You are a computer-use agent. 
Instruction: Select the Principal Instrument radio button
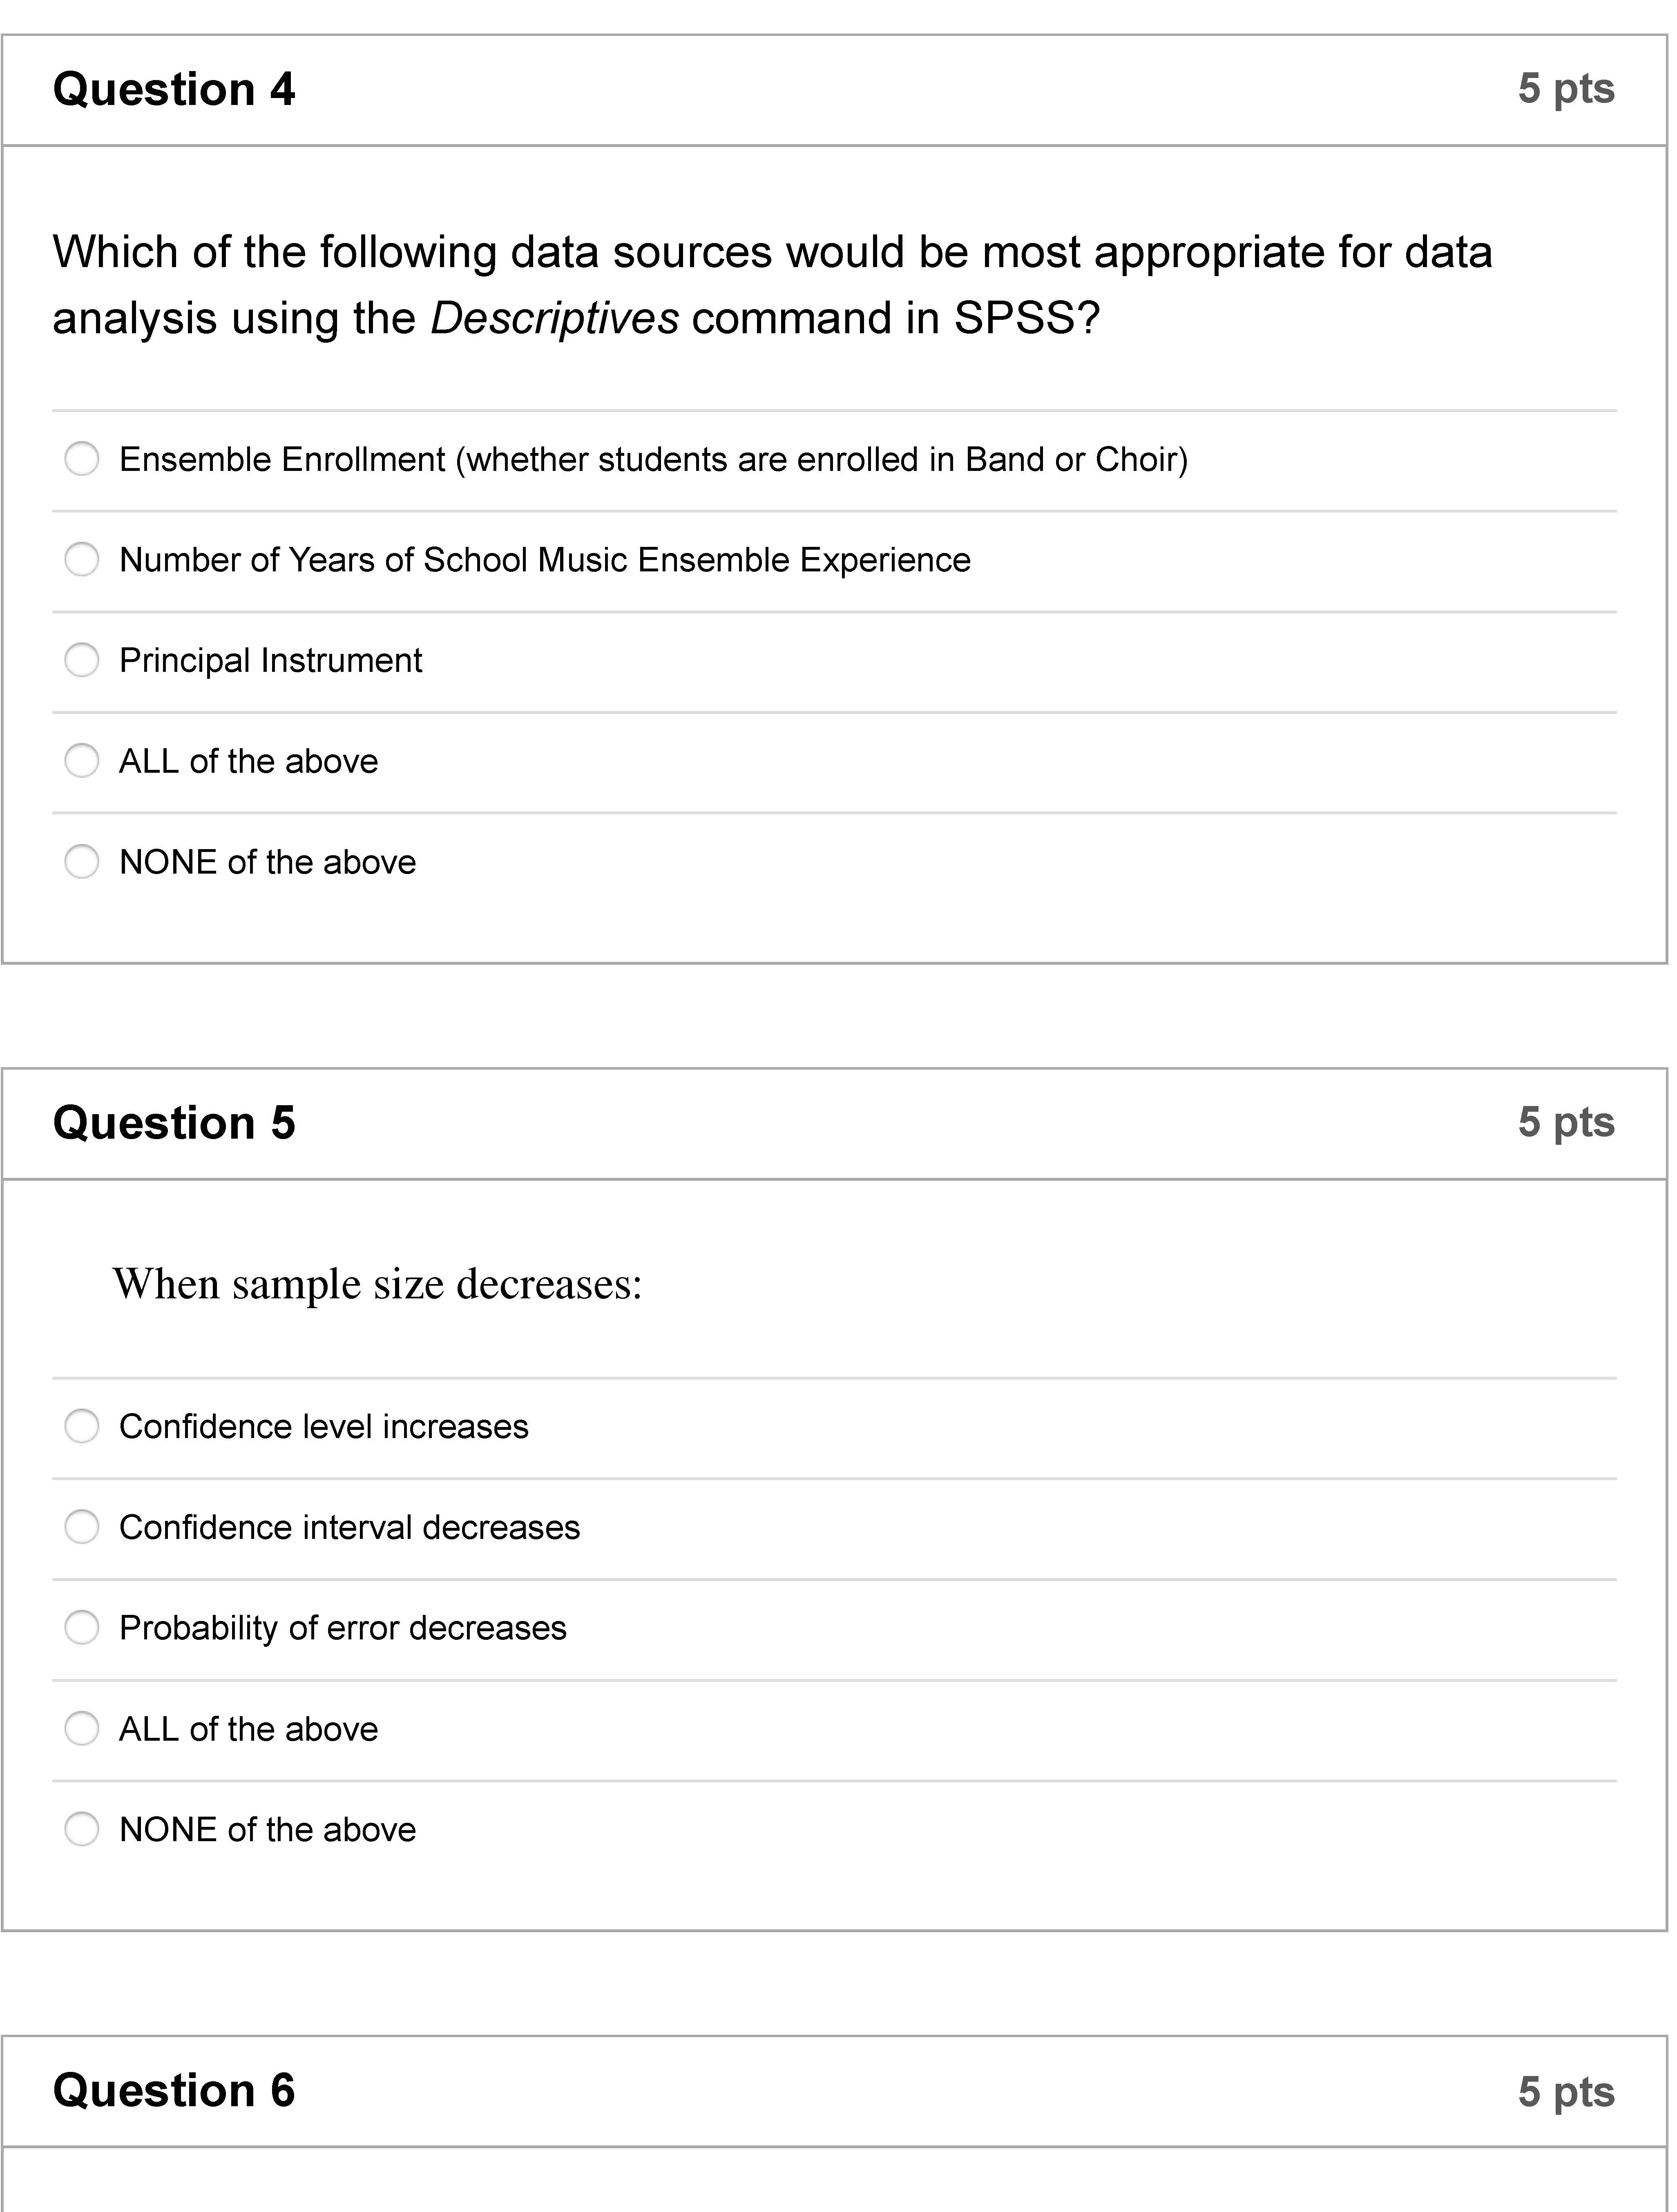[82, 661]
